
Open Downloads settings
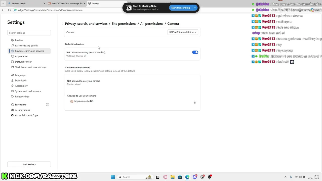[x=29, y=80]
